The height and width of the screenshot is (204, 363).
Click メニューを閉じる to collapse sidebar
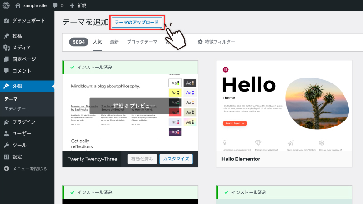[29, 169]
